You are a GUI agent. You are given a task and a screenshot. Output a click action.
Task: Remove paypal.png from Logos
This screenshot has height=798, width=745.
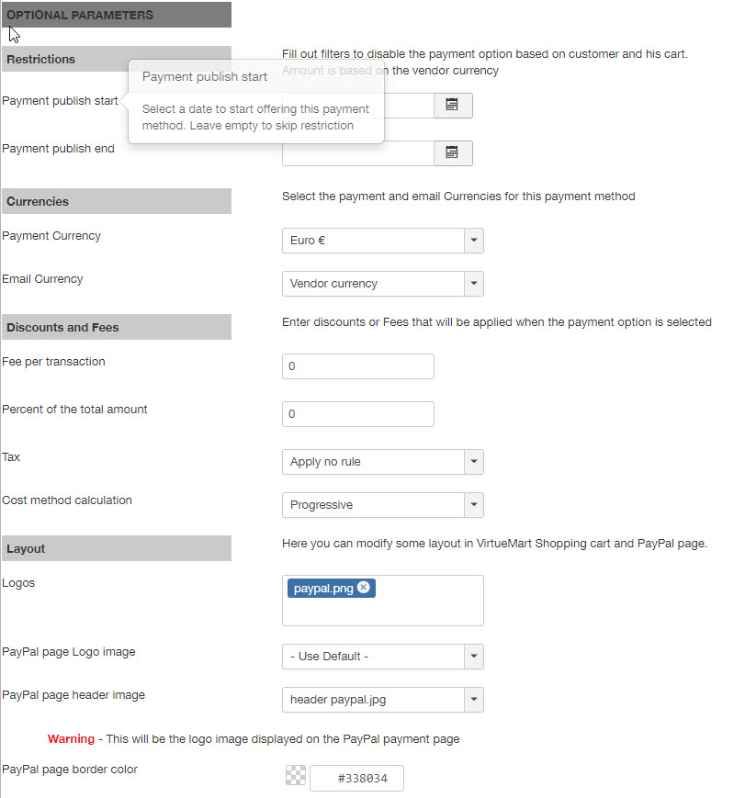click(364, 588)
